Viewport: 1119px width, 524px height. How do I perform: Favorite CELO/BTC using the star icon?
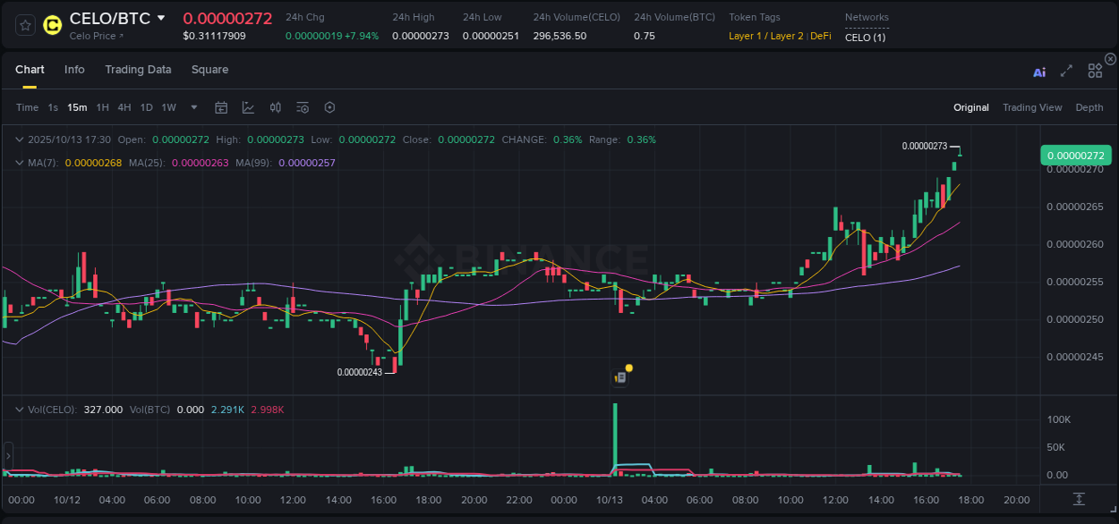[x=24, y=25]
